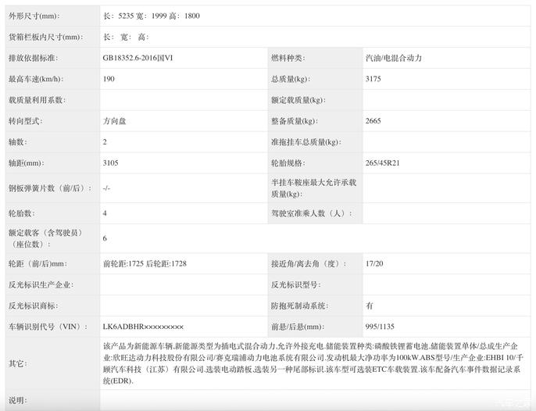Click the 额定载质量(kg) label
This screenshot has width=536, height=411.
point(298,100)
